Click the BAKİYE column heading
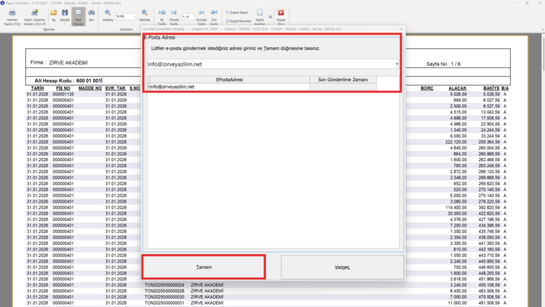545x307 pixels. [491, 88]
